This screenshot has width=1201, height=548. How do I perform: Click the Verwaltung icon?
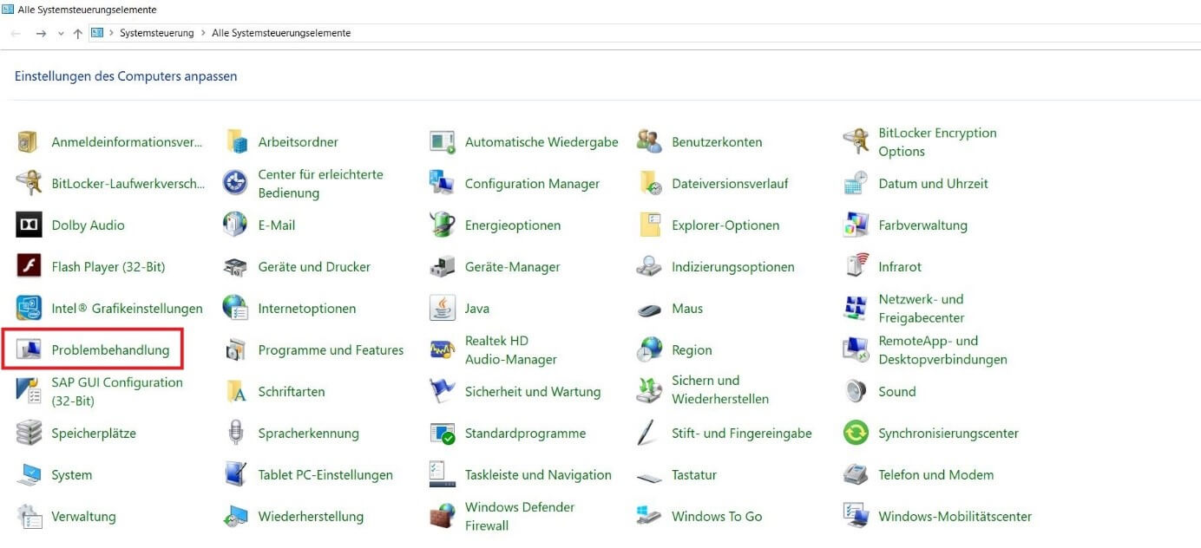(29, 516)
